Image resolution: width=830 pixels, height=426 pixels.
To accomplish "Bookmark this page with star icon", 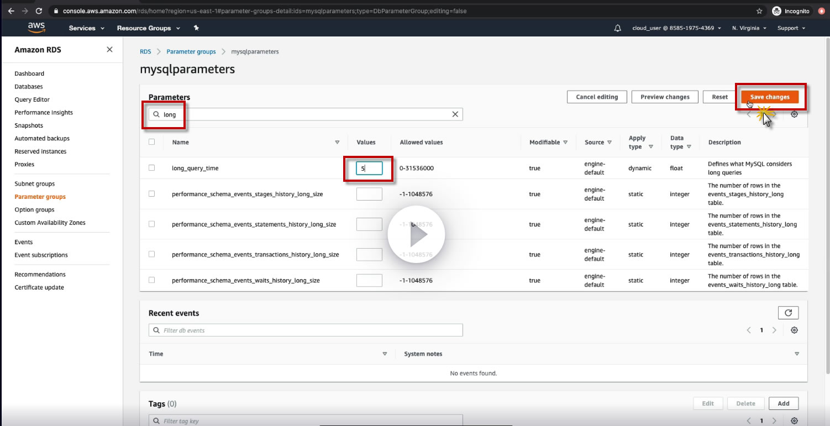I will tap(759, 11).
